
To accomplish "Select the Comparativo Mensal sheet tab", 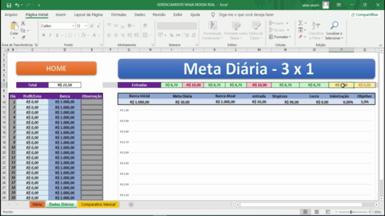I will [98, 205].
